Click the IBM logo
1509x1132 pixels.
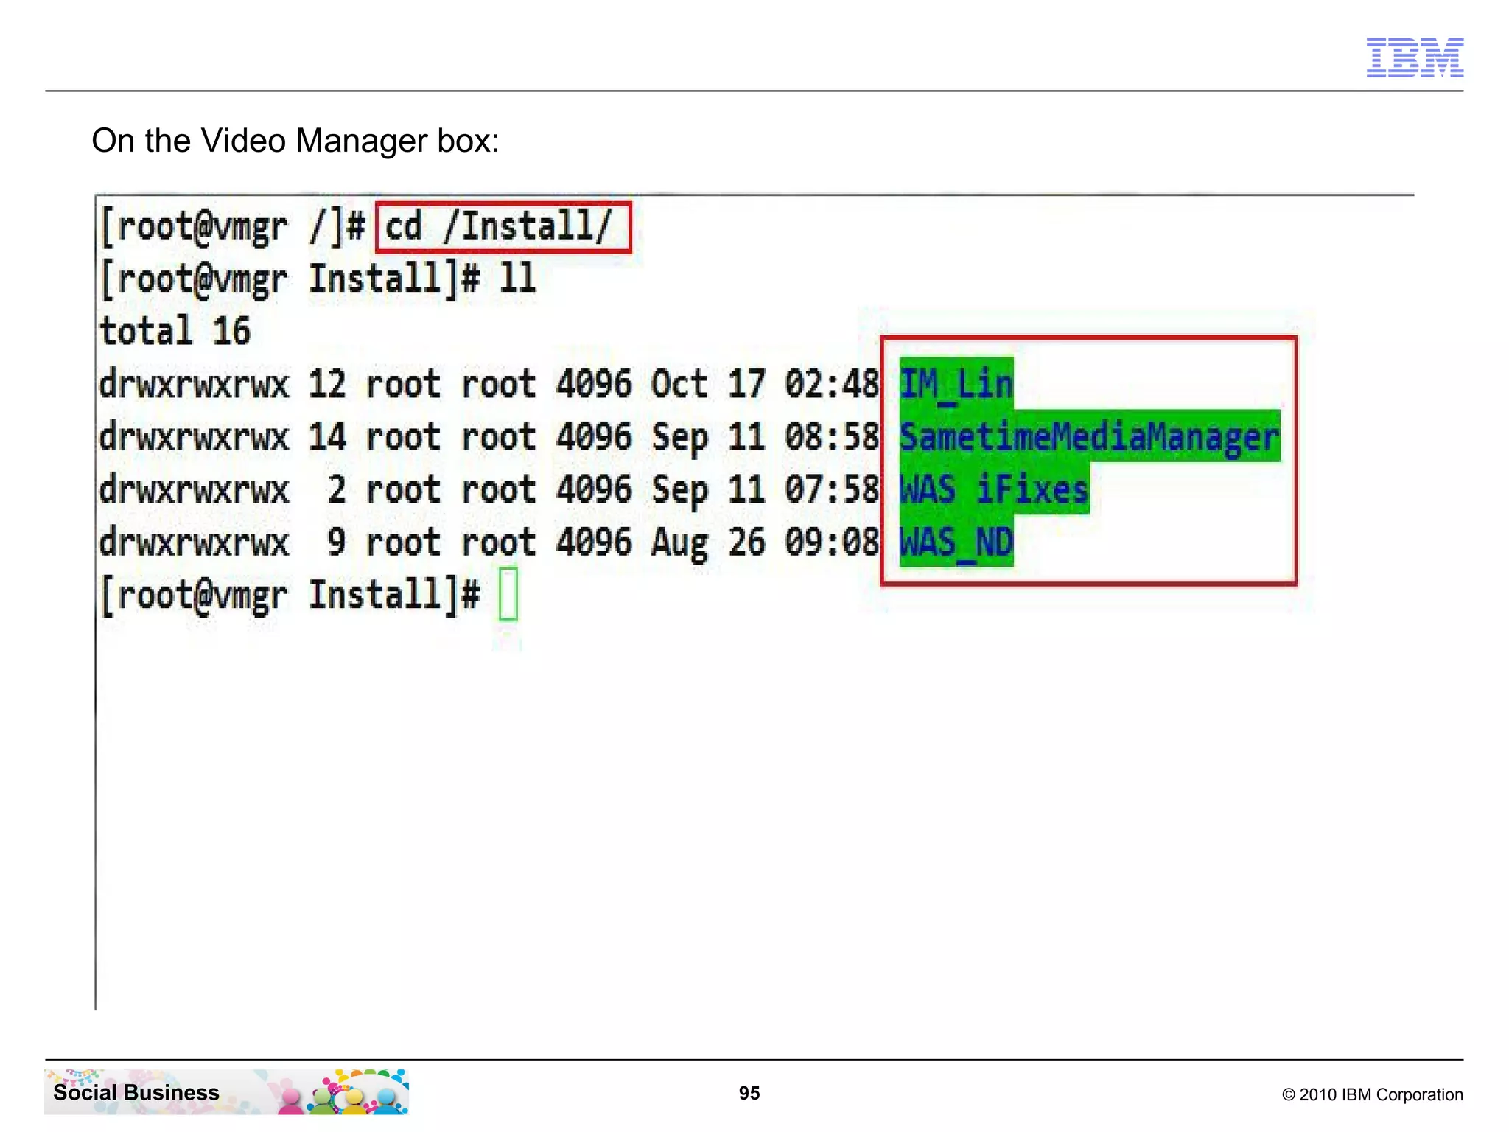tap(1414, 57)
